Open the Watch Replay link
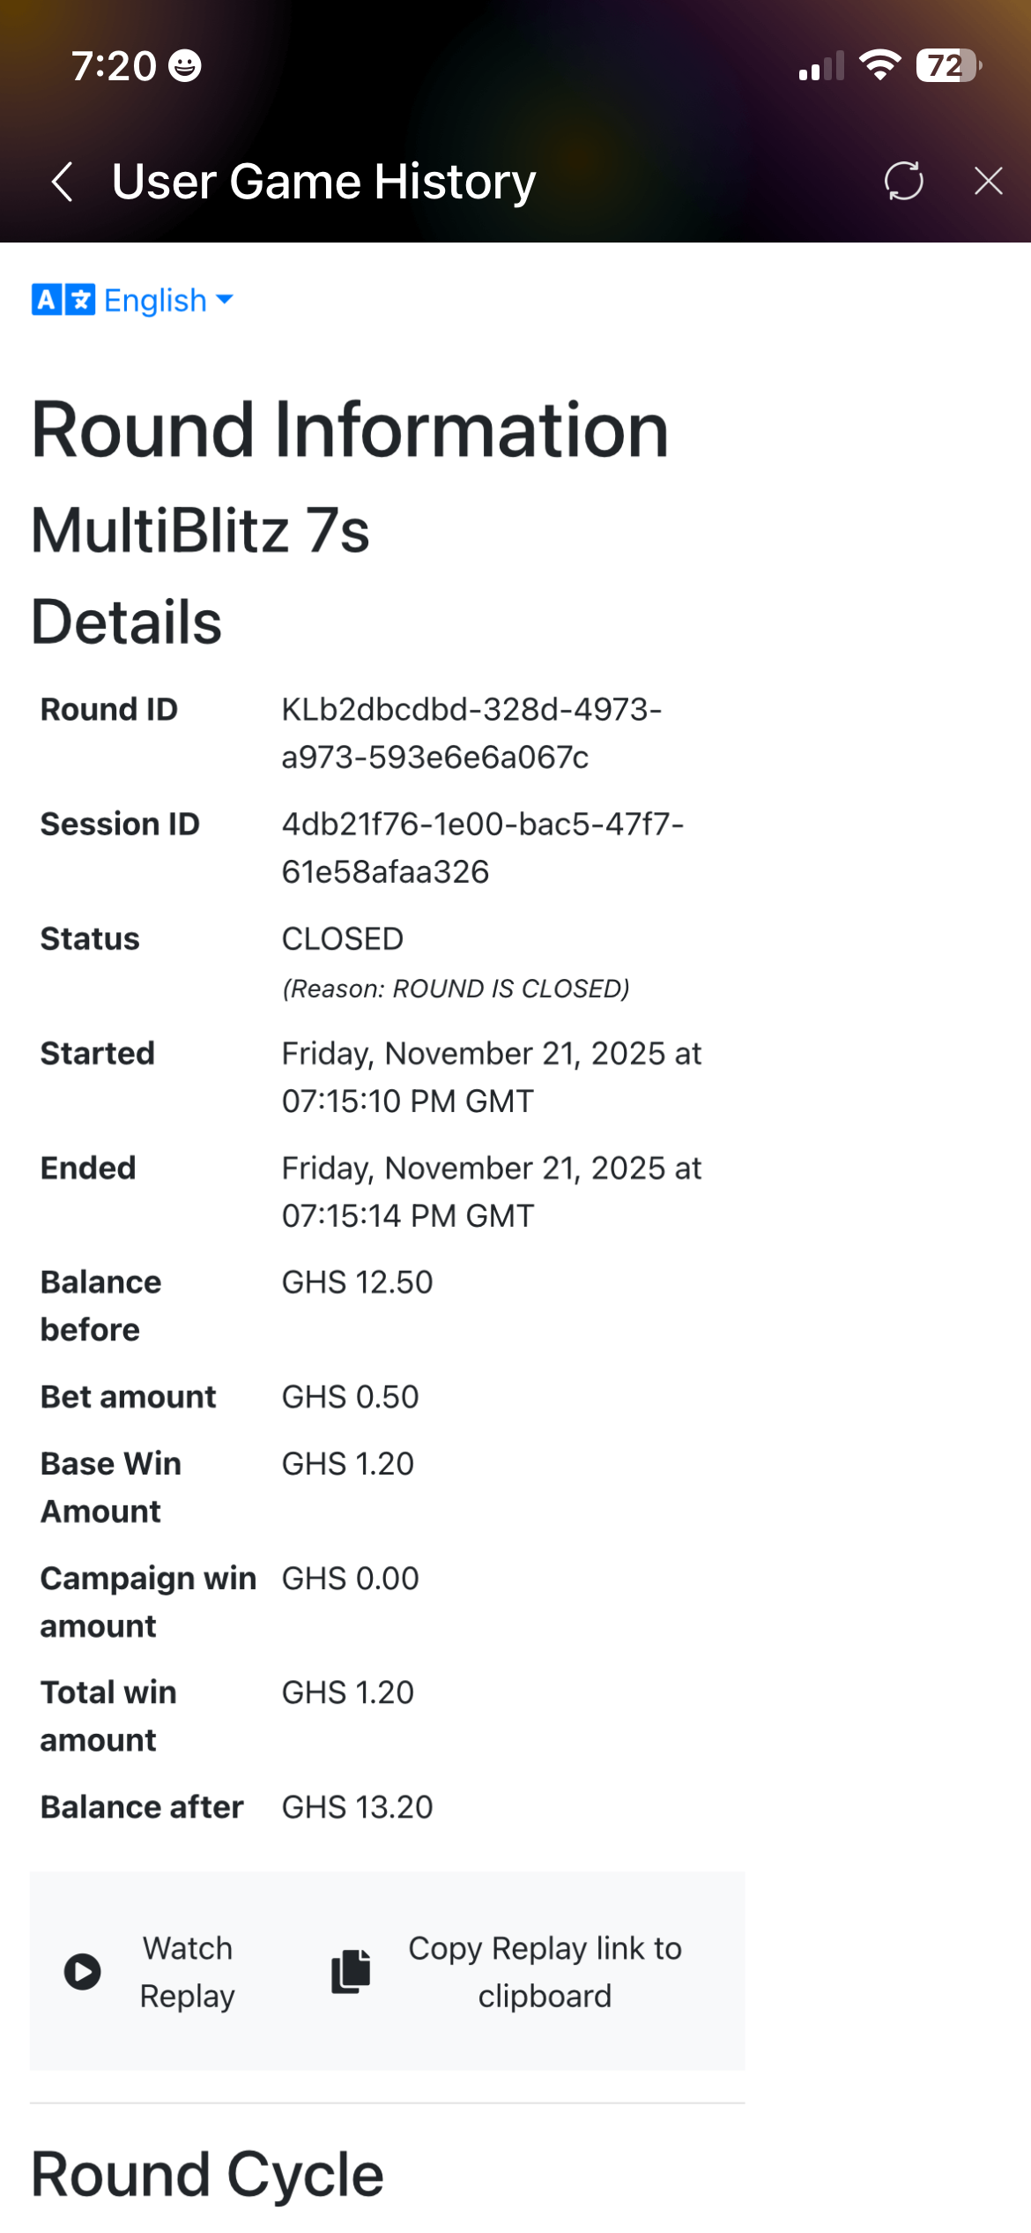1031x2233 pixels. pos(186,1971)
